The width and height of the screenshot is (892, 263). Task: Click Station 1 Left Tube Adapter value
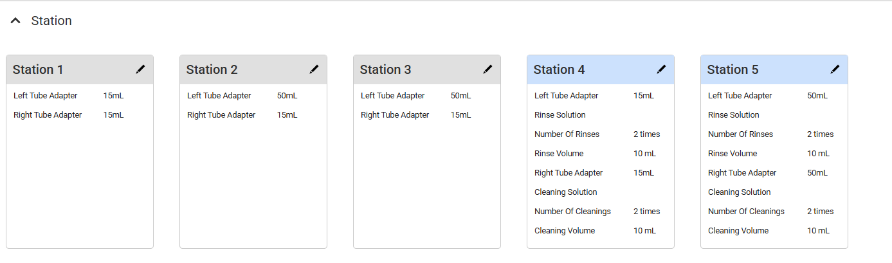(113, 96)
